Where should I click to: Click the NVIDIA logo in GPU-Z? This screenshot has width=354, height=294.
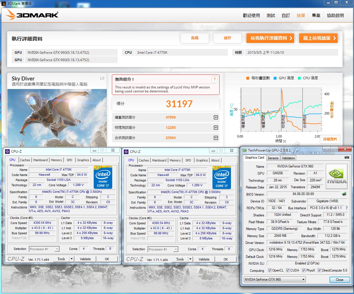coord(337,176)
